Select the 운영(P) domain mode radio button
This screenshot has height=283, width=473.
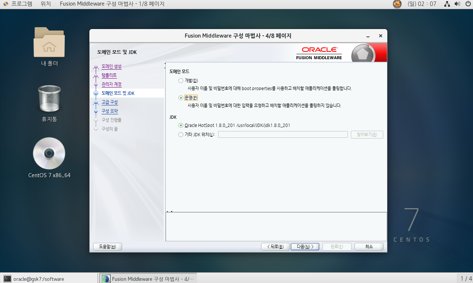coord(181,98)
